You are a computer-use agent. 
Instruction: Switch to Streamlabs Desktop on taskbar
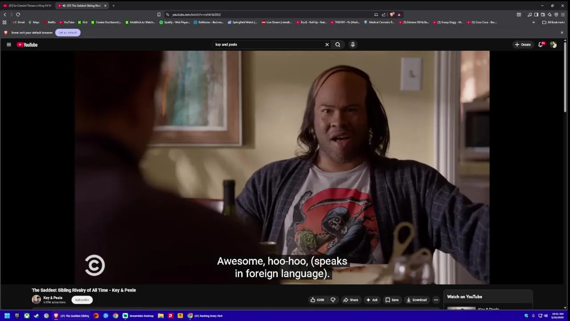pyautogui.click(x=138, y=316)
